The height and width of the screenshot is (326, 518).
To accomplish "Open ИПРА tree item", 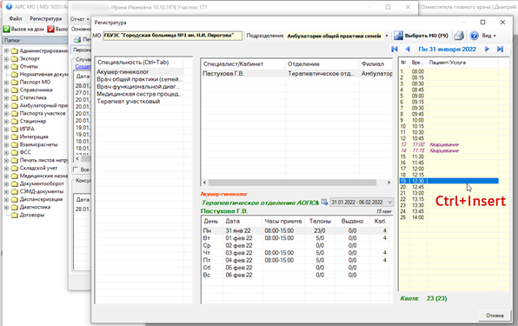I will (27, 129).
